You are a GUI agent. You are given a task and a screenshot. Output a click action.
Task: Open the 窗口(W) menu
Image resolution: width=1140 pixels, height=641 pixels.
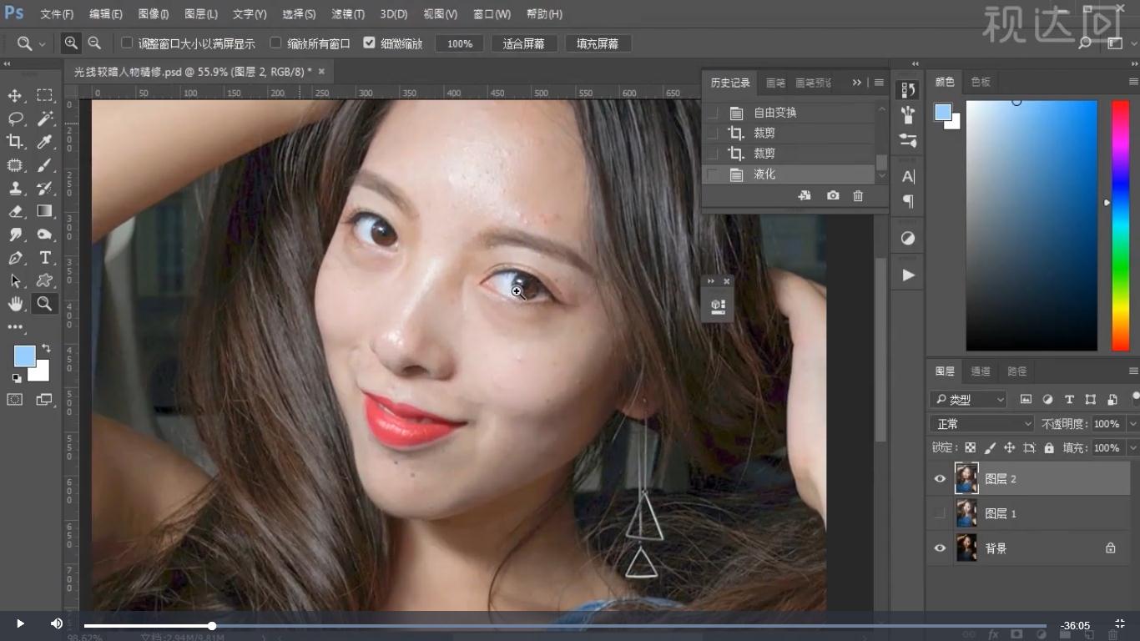[492, 14]
